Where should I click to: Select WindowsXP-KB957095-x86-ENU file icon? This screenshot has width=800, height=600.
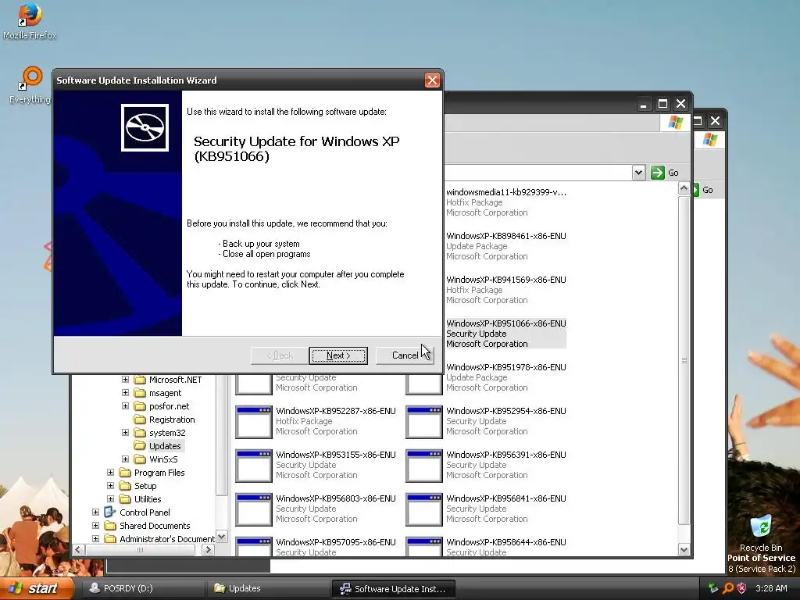(254, 546)
